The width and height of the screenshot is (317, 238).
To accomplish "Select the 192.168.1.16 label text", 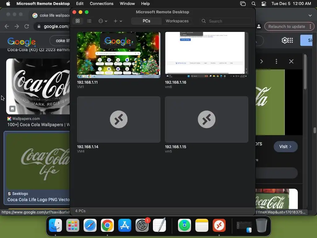I will [176, 82].
